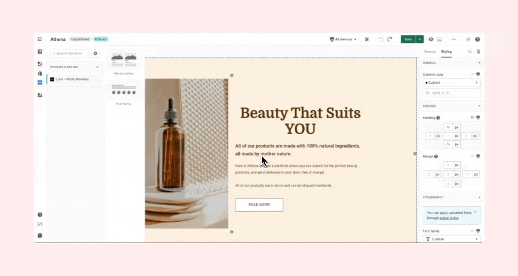Viewport: 518px width, 276px height.
Task: Click the target icon near the help button
Action: (468, 39)
